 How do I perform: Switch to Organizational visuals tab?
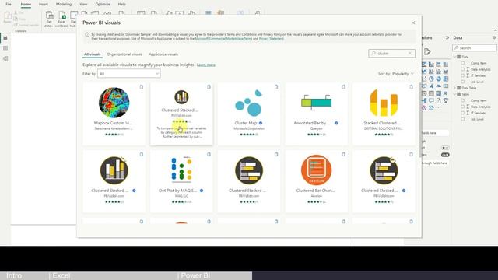(124, 54)
